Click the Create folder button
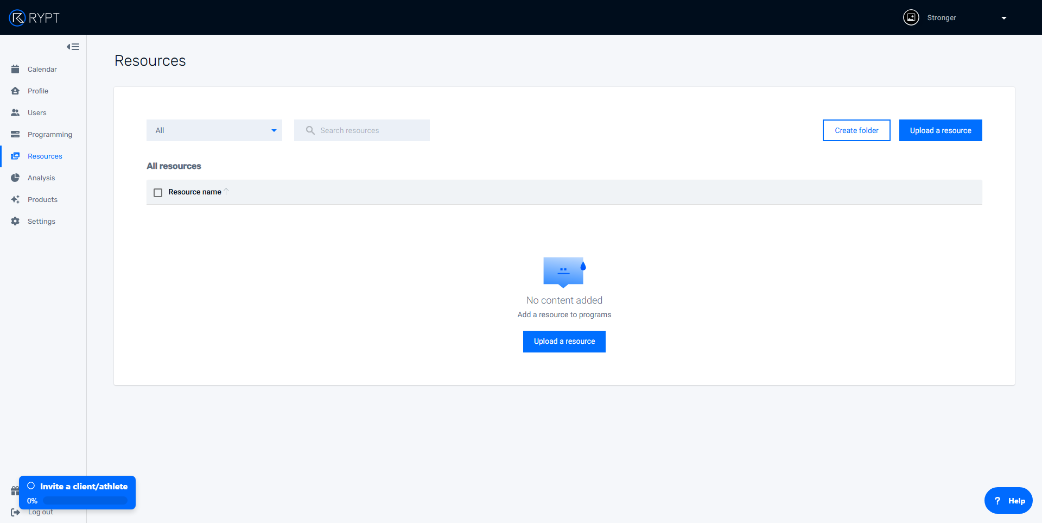This screenshot has width=1042, height=523. [856, 130]
